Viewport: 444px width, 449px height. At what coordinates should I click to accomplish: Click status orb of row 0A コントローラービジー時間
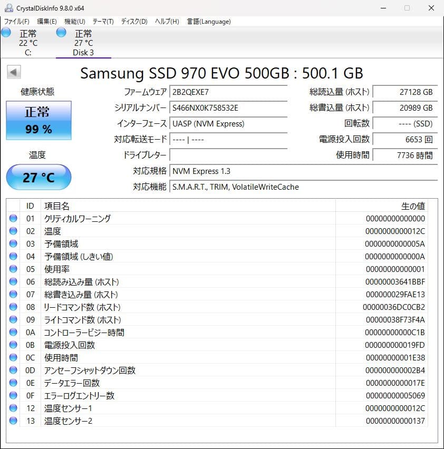13,332
